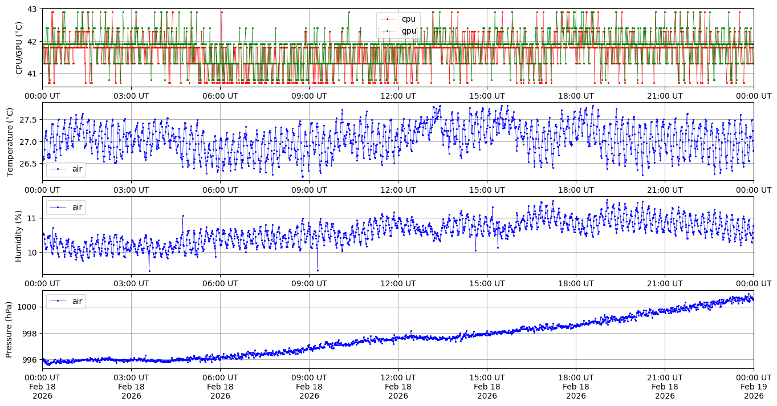This screenshot has height=406, width=777.
Task: Click the 43 tick on CPU/GPU axis
Action: pyautogui.click(x=32, y=10)
